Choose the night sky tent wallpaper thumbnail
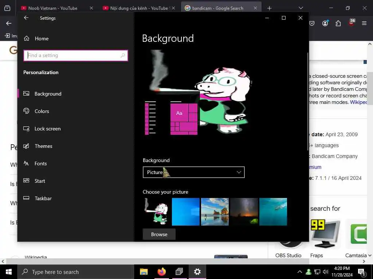 coord(244,212)
